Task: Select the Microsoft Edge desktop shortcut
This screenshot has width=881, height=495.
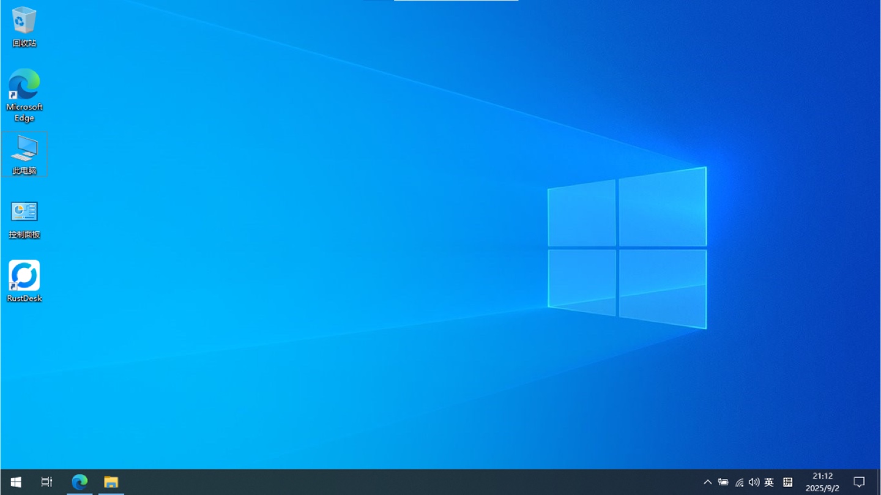Action: pos(24,95)
